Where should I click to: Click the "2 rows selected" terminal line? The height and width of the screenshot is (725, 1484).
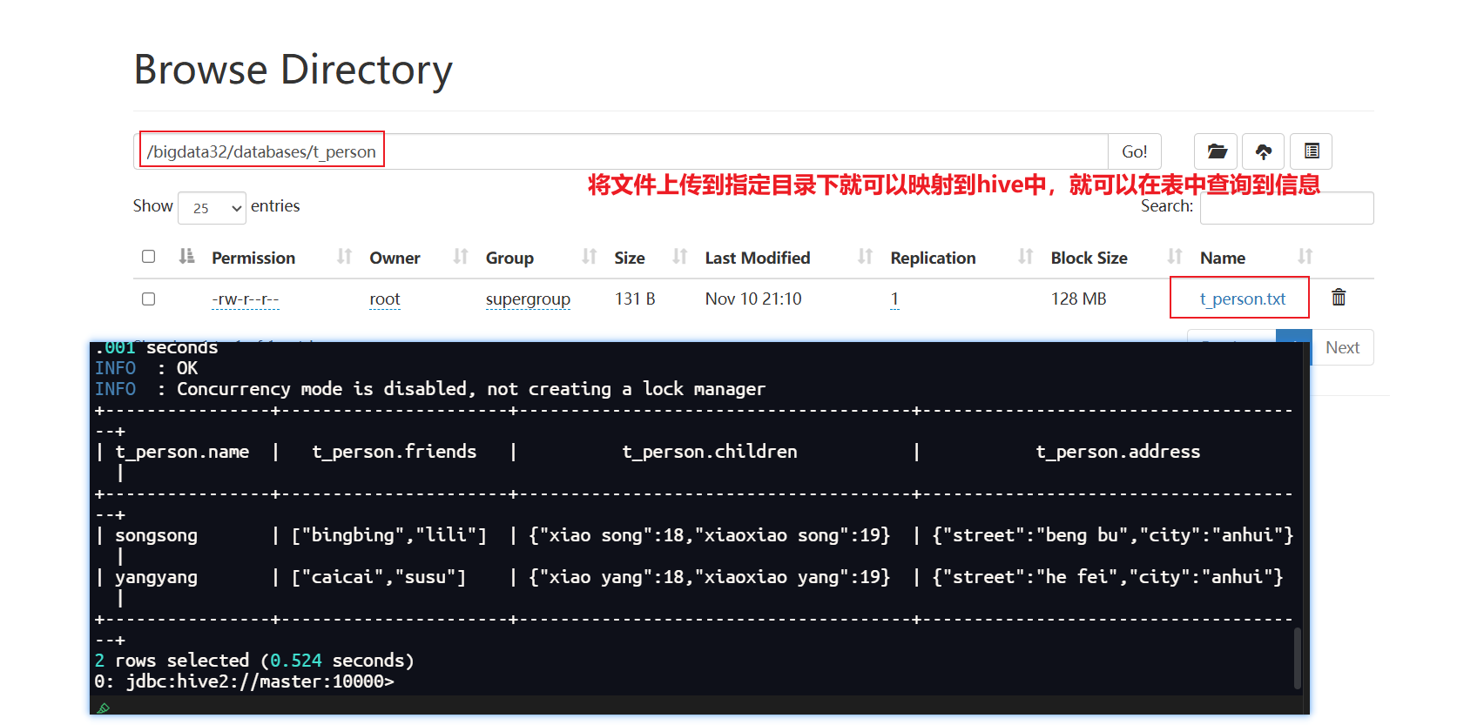point(254,661)
